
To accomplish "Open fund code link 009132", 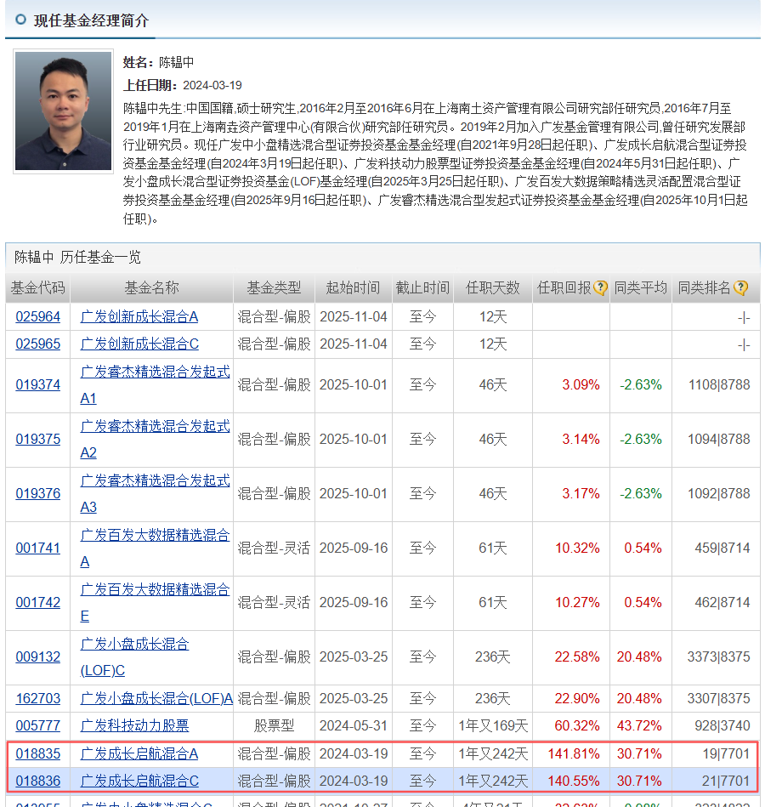I will 38,656.
